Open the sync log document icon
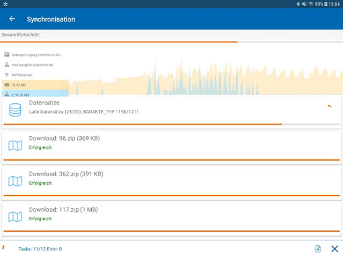This screenshot has width=343, height=257. coord(318,249)
